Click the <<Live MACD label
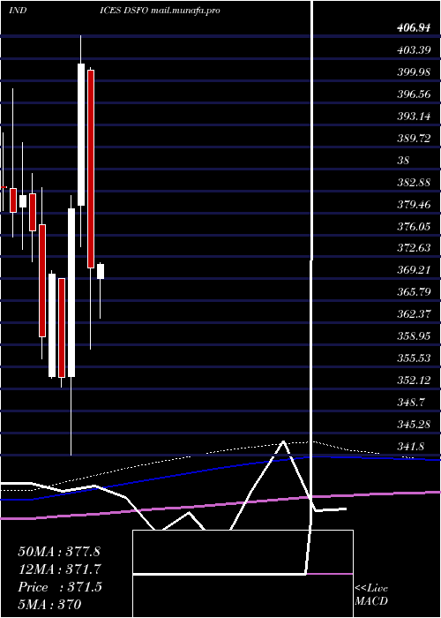The width and height of the screenshot is (441, 618). tap(371, 595)
